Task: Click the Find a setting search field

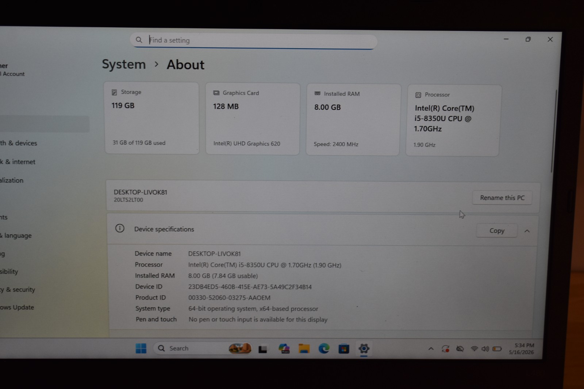Action: [253, 40]
